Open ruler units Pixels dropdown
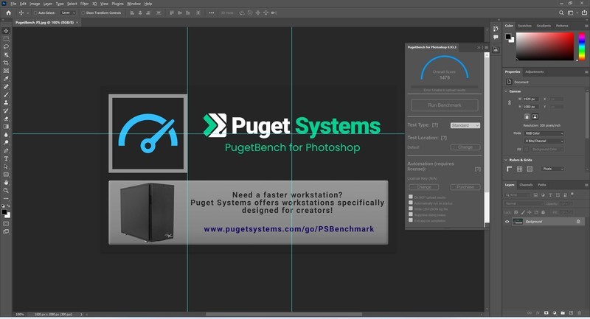This screenshot has height=319, width=590. point(552,169)
